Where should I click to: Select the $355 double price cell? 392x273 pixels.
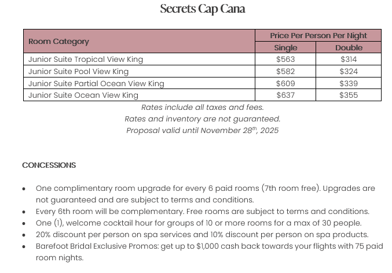click(x=349, y=95)
